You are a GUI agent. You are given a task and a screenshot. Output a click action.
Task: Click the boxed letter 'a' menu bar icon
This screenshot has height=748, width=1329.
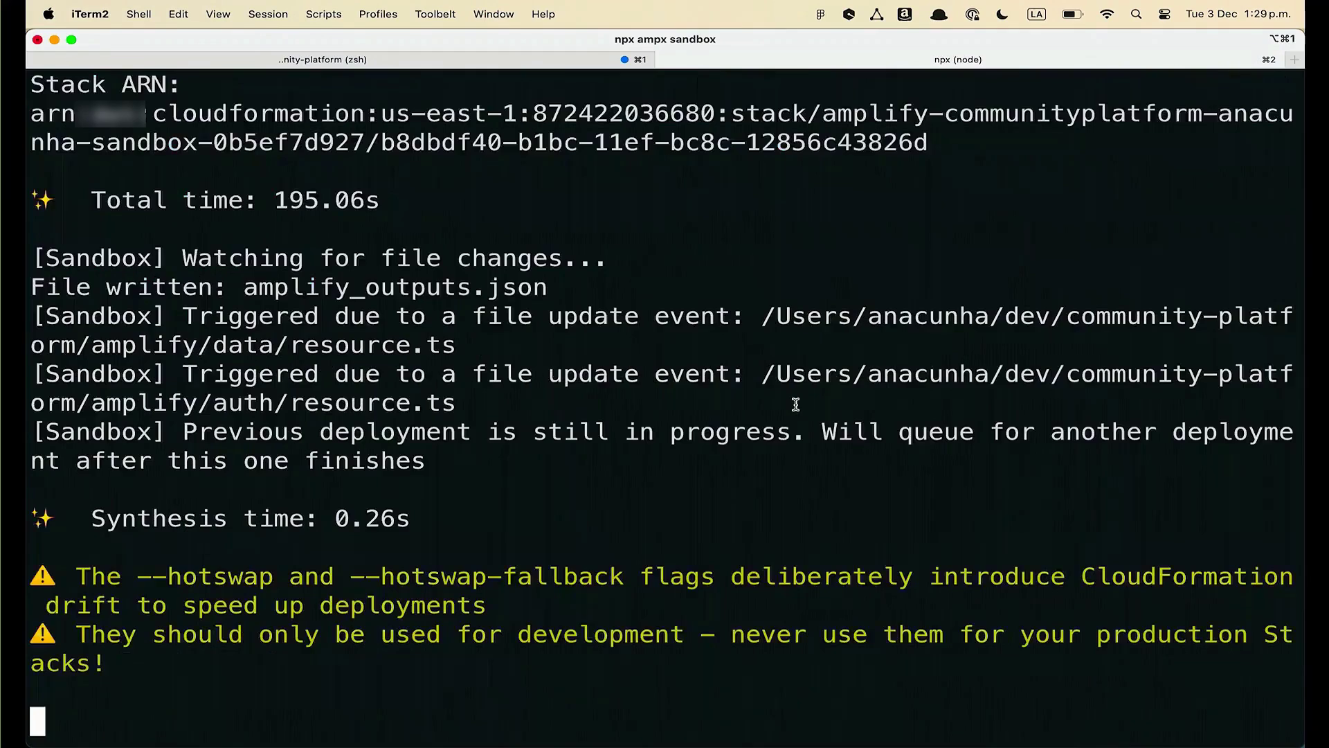click(905, 14)
